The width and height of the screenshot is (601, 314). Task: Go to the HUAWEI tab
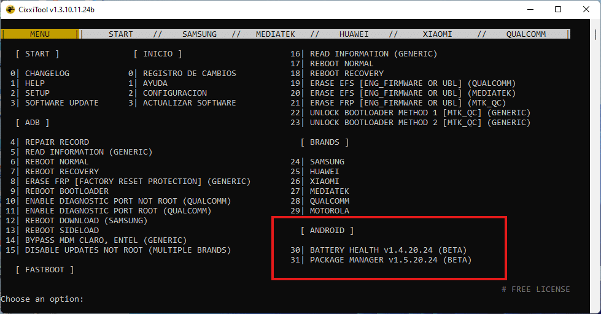[354, 34]
